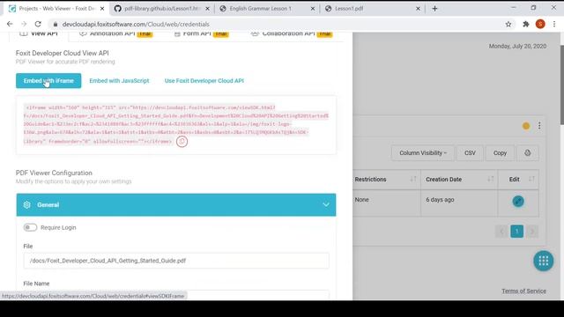The width and height of the screenshot is (564, 317).
Task: Click the print table icon button
Action: (527, 152)
